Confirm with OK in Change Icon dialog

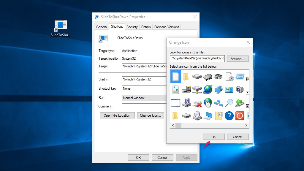pos(213,137)
